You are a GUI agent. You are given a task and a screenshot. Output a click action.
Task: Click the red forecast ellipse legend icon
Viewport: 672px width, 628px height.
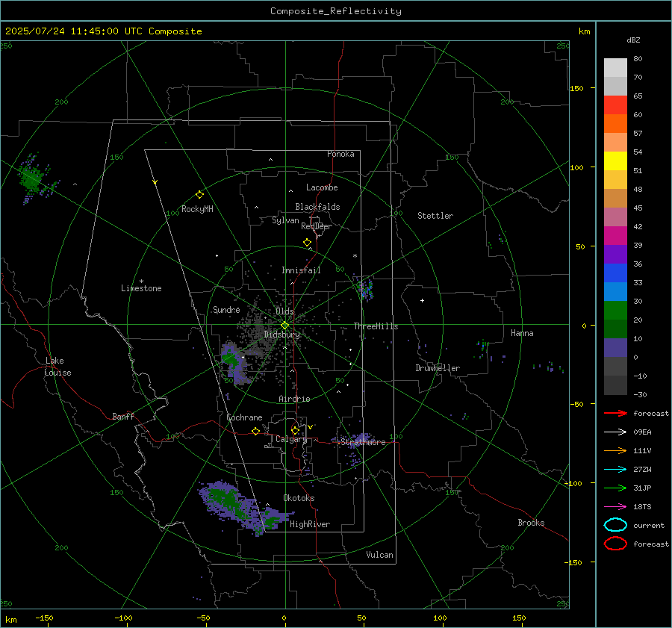[615, 544]
